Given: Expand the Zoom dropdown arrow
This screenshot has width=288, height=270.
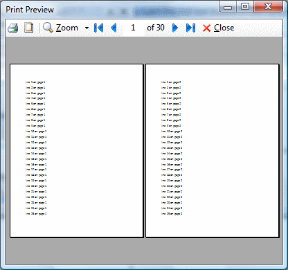Looking at the screenshot, I should (87, 28).
